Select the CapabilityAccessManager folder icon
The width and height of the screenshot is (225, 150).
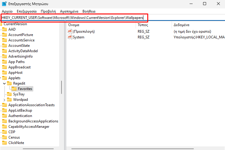tap(4, 127)
